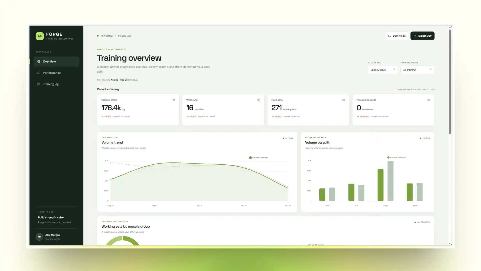Click the Build strength + size focus text
481x271 pixels.
tap(51, 218)
